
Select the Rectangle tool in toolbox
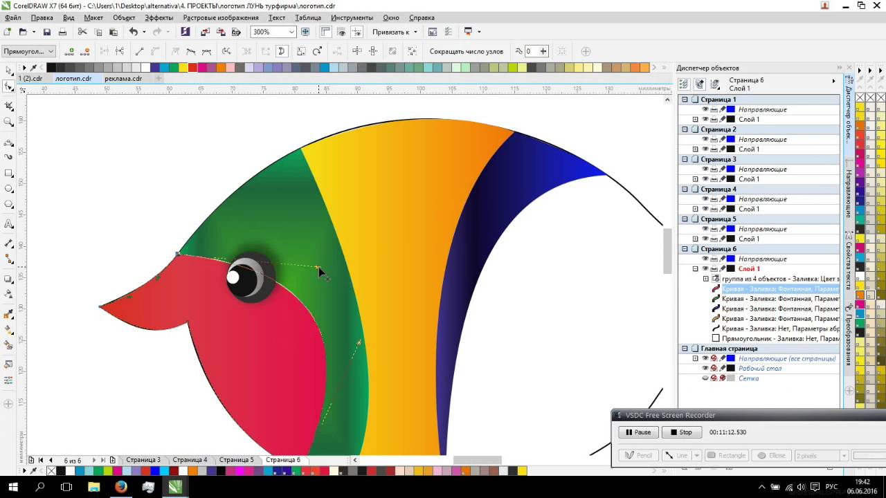coord(8,174)
